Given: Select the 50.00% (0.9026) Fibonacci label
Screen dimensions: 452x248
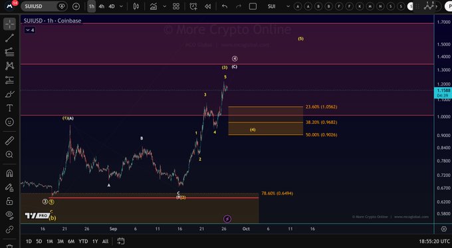Looking at the screenshot, I should [321, 135].
